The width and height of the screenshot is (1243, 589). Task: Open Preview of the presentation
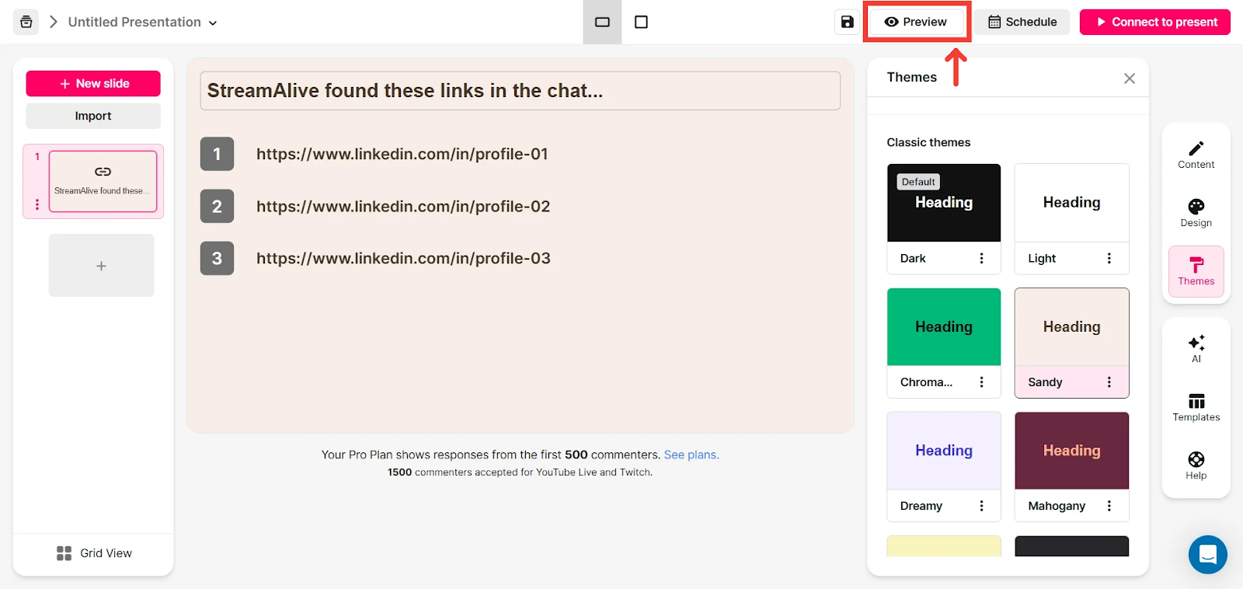pos(916,22)
